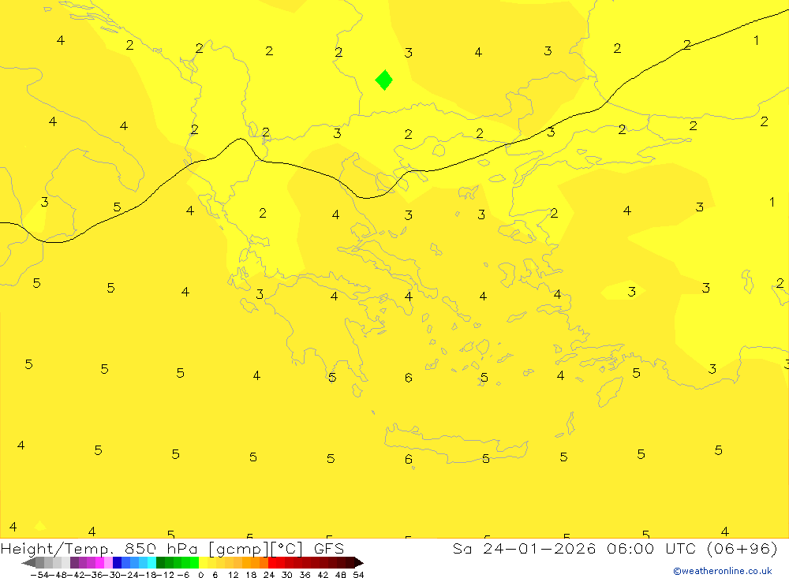Image resolution: width=789 pixels, height=578 pixels.
Task: Pick the bright red legend swatch above 24
Action: pos(272,563)
